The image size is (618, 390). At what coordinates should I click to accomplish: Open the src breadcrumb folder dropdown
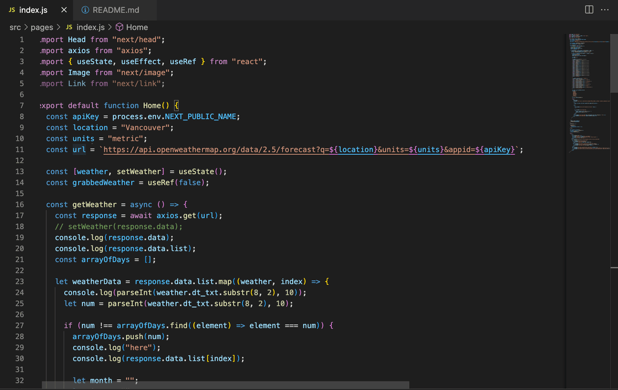[15, 27]
